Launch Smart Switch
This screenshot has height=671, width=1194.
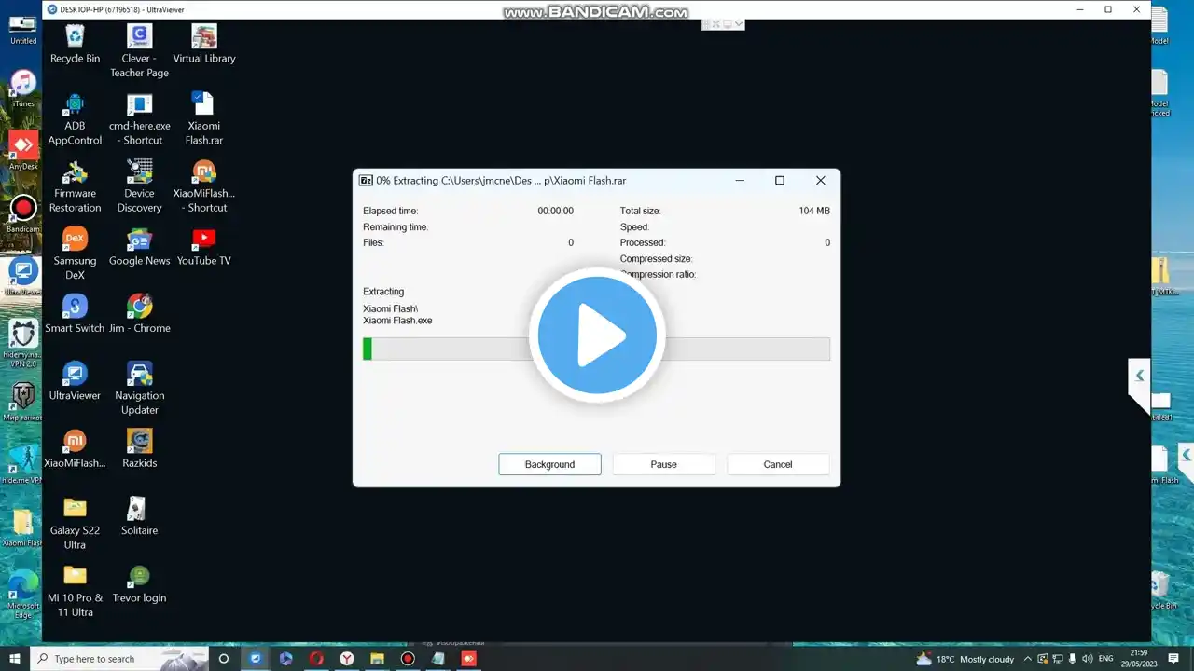75,314
